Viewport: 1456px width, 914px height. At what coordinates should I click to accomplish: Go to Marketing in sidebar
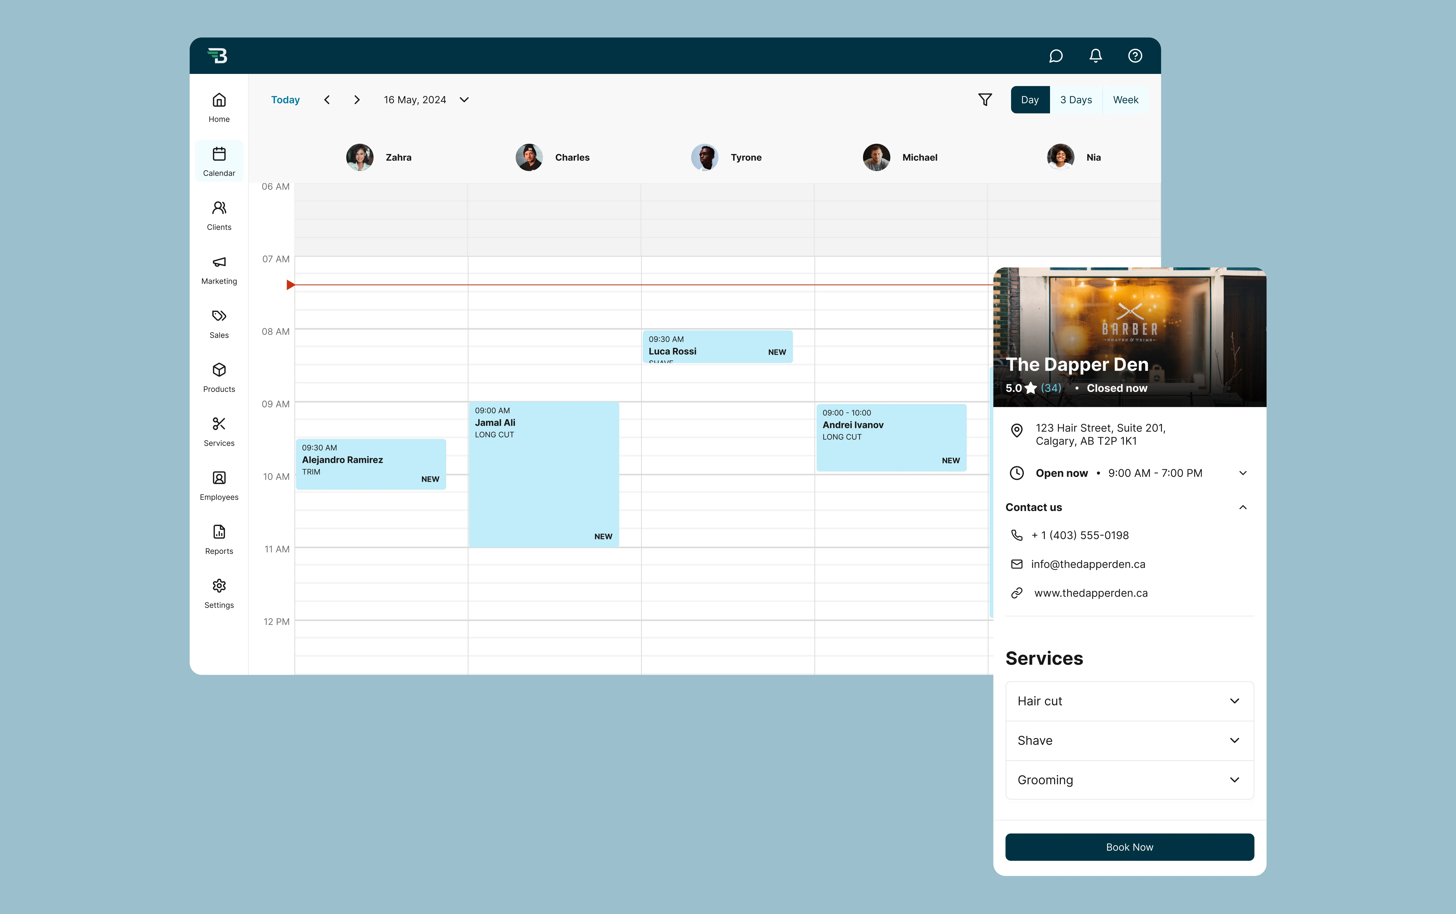[219, 270]
